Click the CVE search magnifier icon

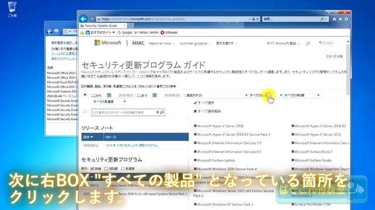tap(162, 113)
